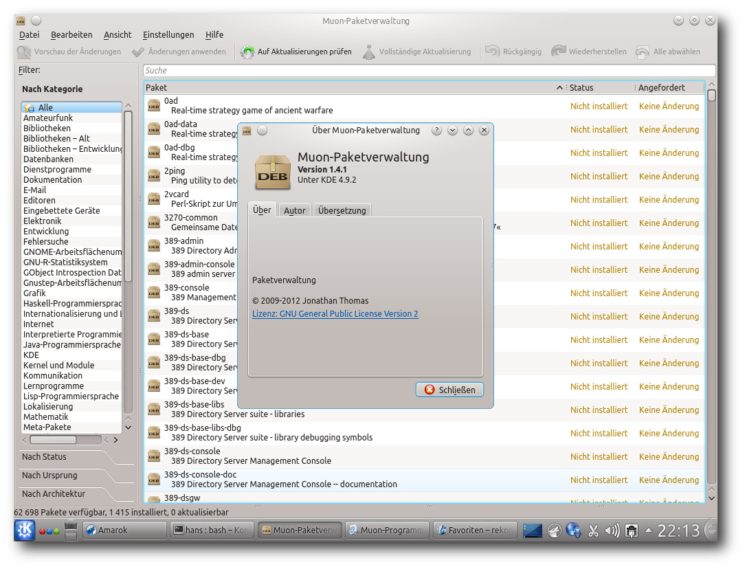Click the Suche search field
The width and height of the screenshot is (745, 569).
[x=429, y=70]
